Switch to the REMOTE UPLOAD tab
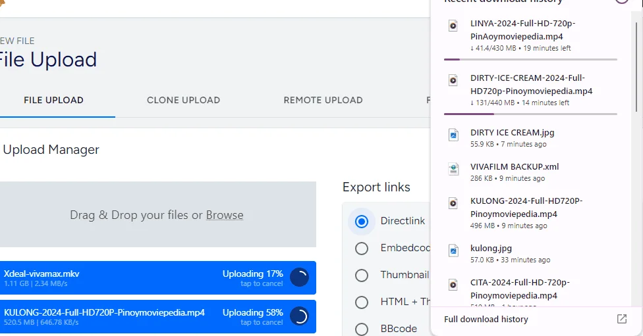643x336 pixels. click(x=323, y=100)
